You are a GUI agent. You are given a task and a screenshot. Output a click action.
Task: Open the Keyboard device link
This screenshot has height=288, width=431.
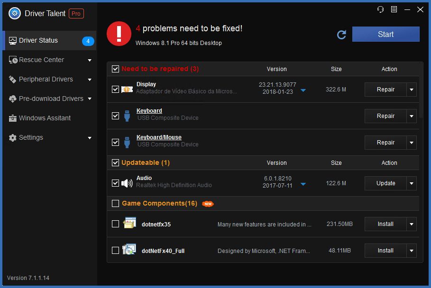tap(149, 111)
